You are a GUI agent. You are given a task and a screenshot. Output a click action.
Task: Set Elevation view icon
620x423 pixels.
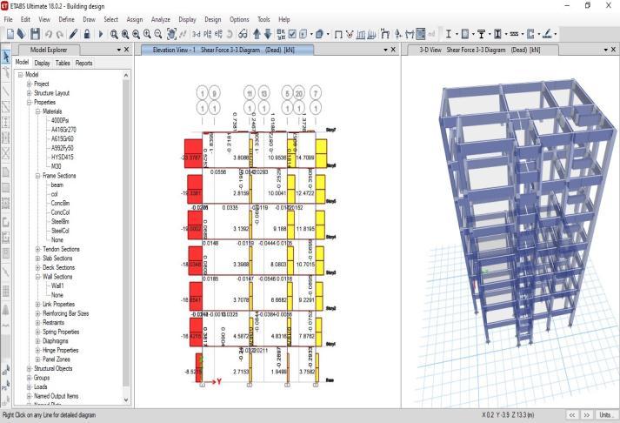point(218,35)
